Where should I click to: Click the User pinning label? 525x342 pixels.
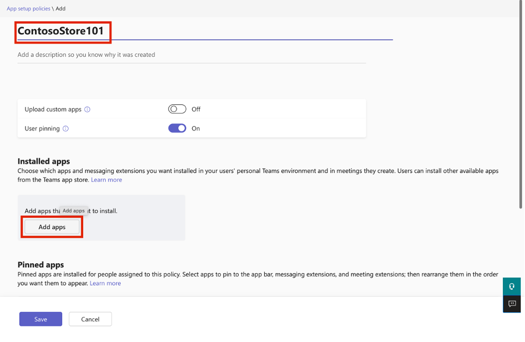point(42,129)
